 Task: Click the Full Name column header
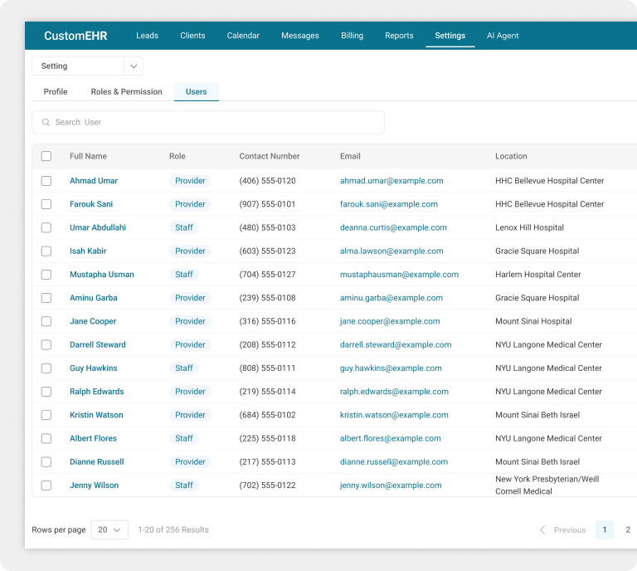pos(88,156)
